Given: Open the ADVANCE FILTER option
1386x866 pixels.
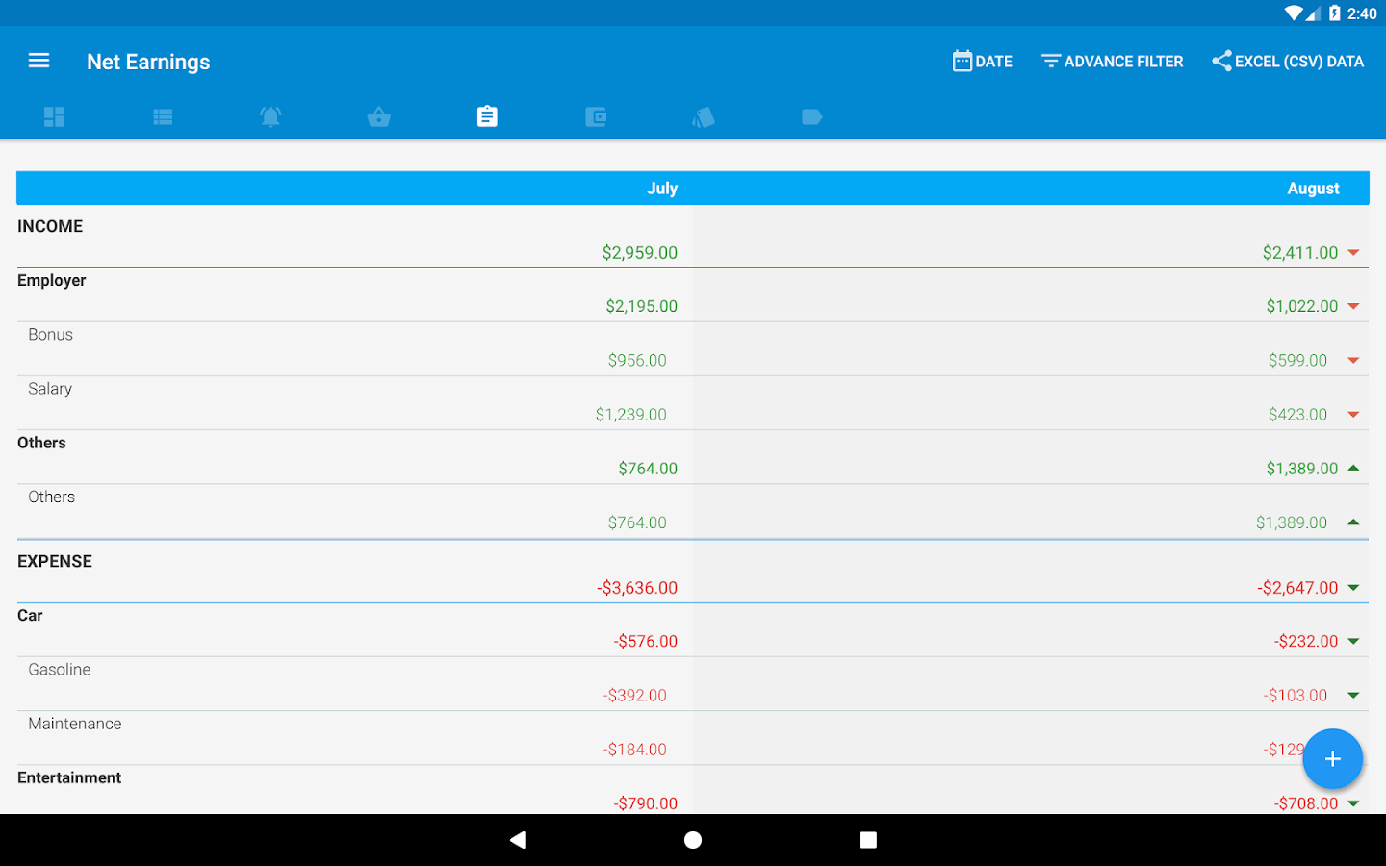Looking at the screenshot, I should 1112,61.
